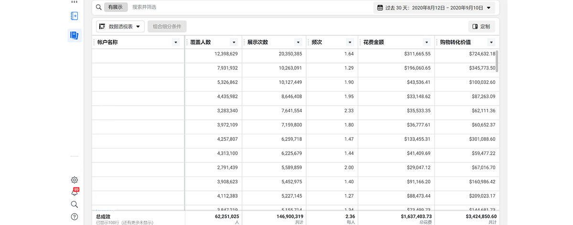Image resolution: width=573 pixels, height=225 pixels.
Task: Expand the 展示次数 column header menu
Action: tap(298, 43)
